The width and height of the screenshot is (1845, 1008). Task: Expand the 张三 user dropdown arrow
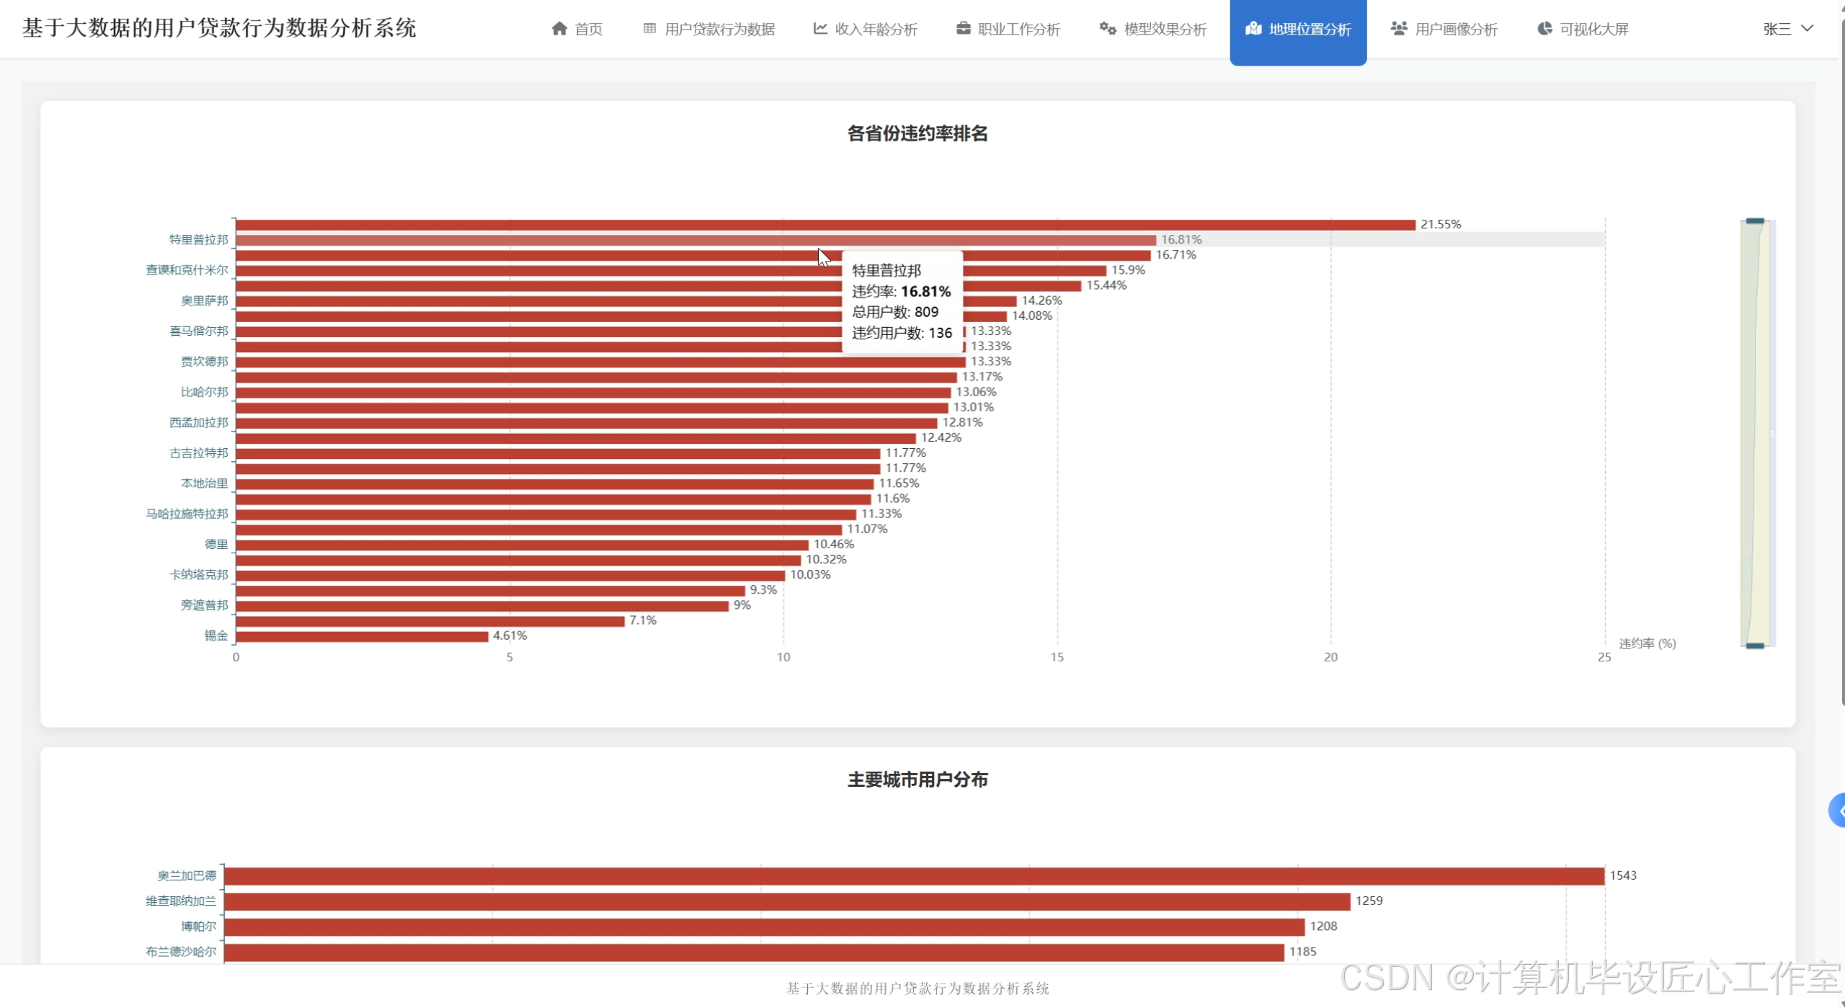1808,28
